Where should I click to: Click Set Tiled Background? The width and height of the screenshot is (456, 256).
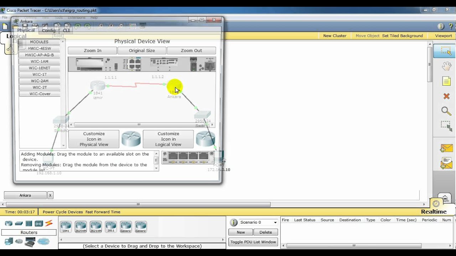pyautogui.click(x=403, y=36)
